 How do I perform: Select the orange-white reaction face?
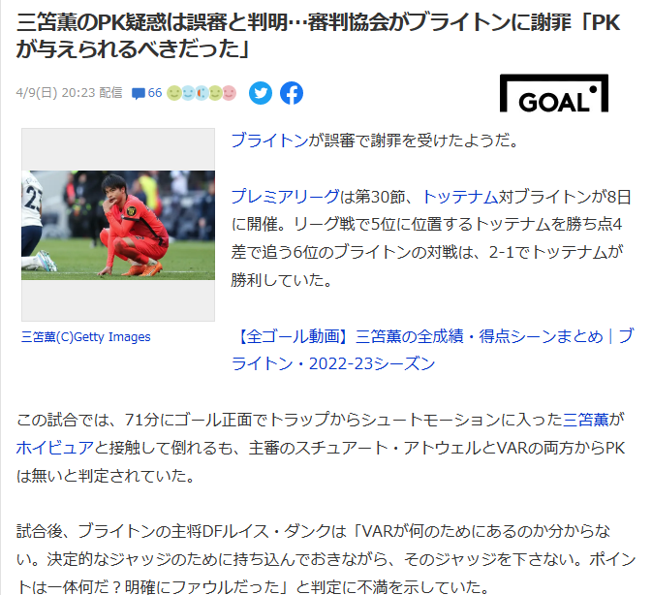[202, 93]
